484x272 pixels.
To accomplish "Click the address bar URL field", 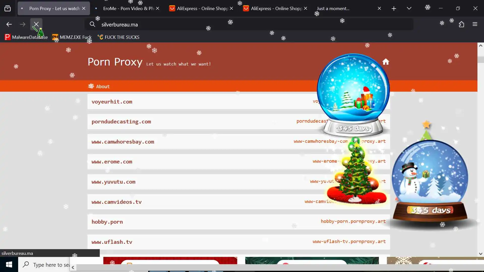I will pos(227,24).
